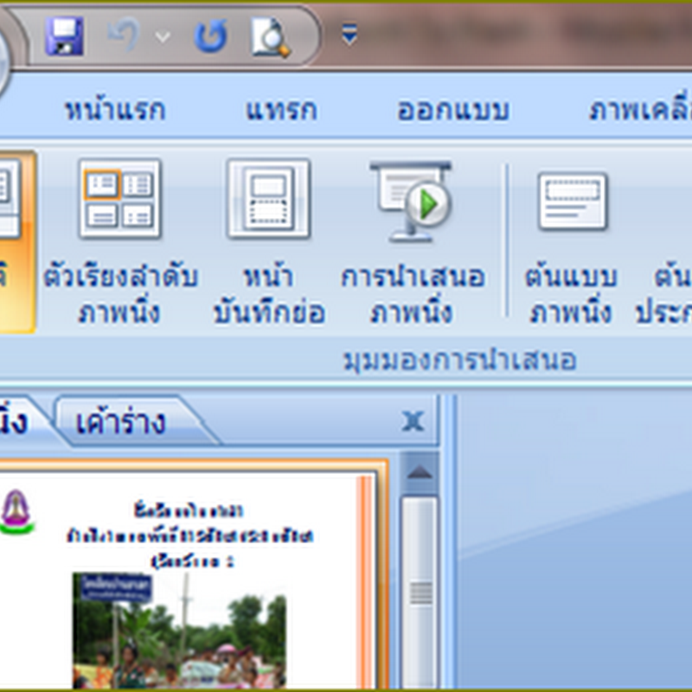This screenshot has width=692, height=692.
Task: Switch to ตัวเรียงลำดับภาพนิ่ง slide sorter view
Action: tap(120, 241)
